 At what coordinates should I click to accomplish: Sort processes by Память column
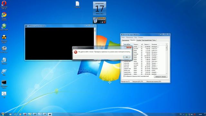point(147,44)
